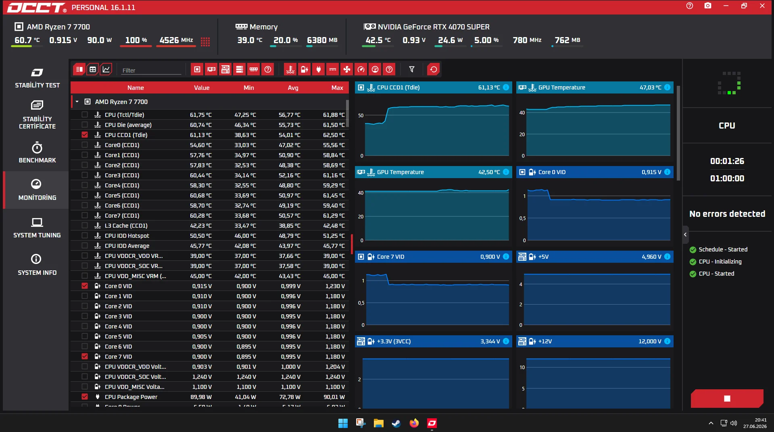Show info for CPU CCD1 (Tdie) graph

coord(506,87)
